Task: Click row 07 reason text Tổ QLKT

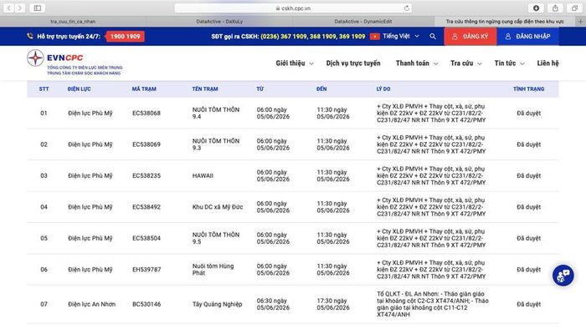Action: 433,305
